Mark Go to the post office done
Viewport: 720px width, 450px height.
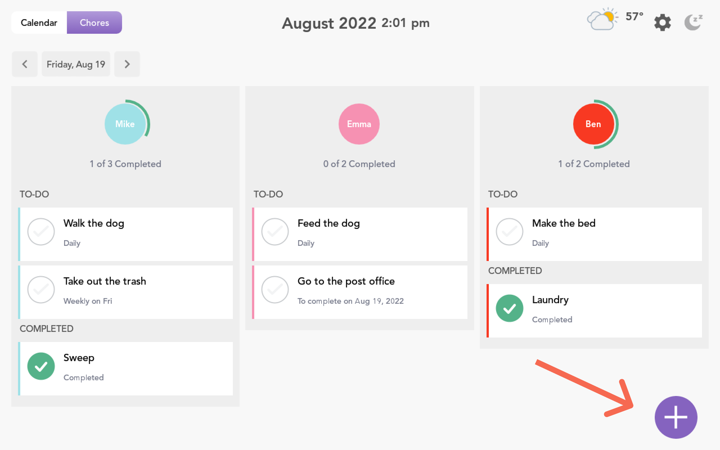pos(275,289)
